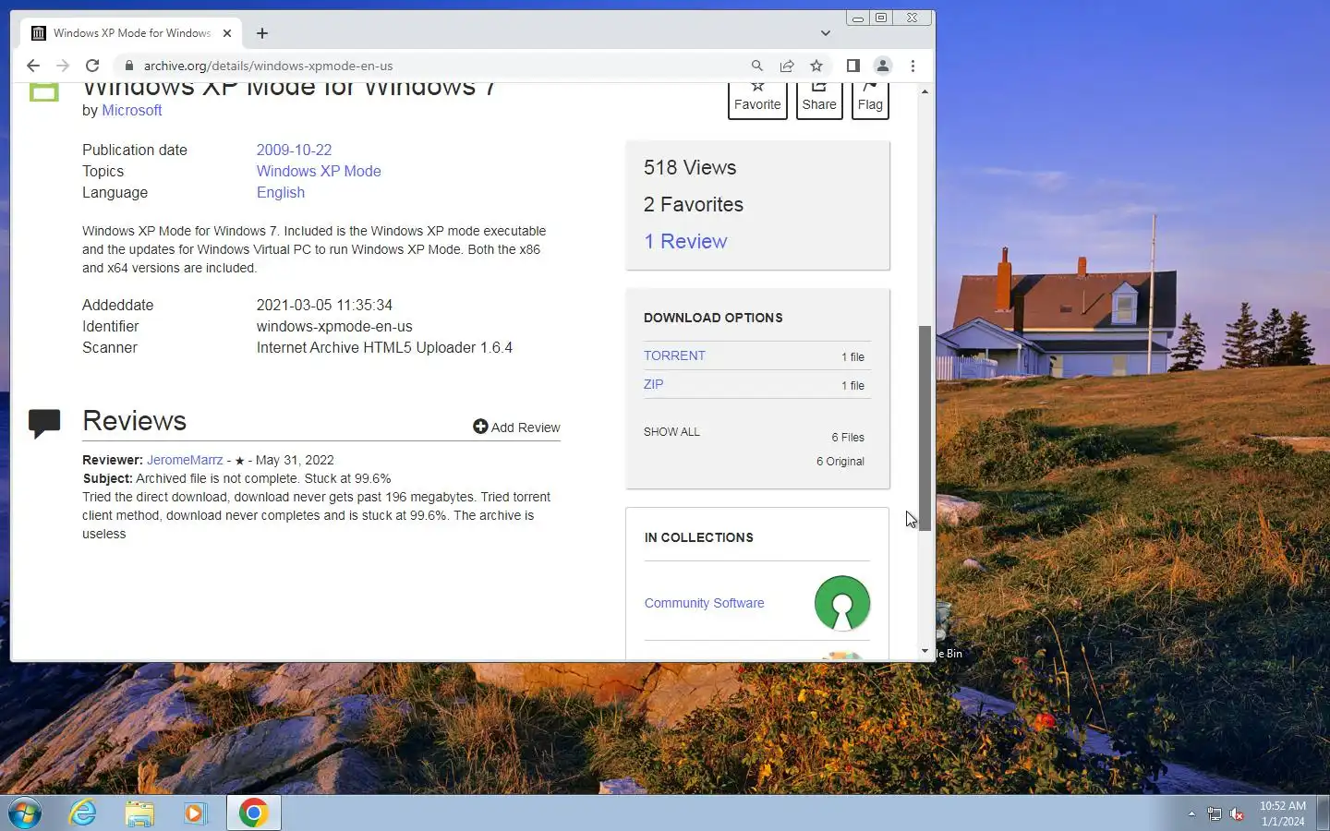Launch Internet Explorer from the taskbar
The width and height of the screenshot is (1330, 831).
click(83, 813)
